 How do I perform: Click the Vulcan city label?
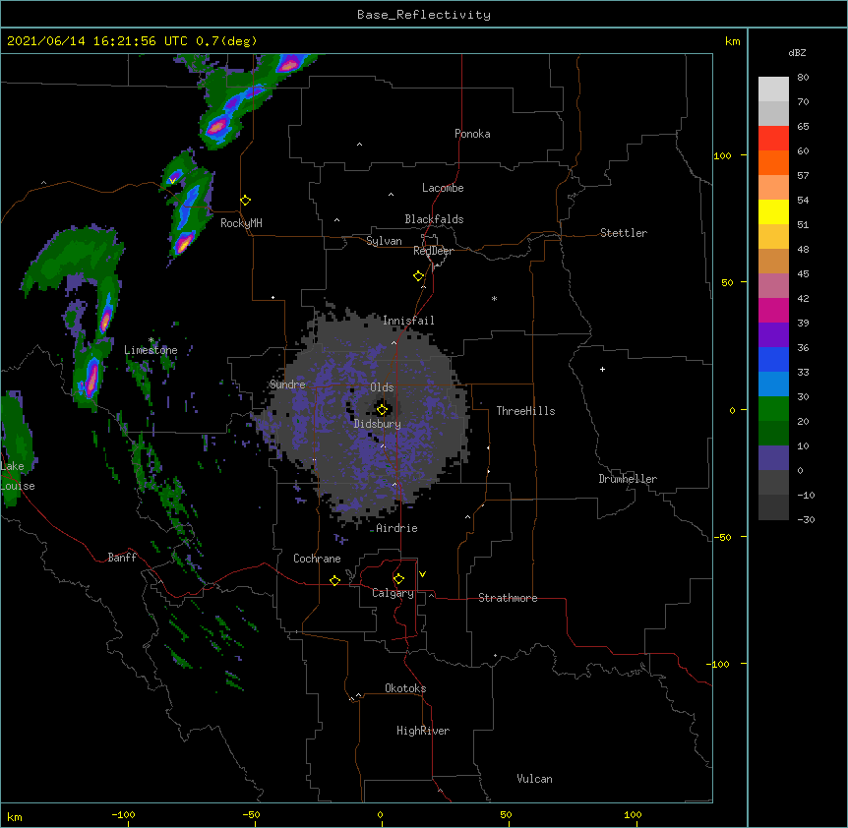(x=534, y=779)
